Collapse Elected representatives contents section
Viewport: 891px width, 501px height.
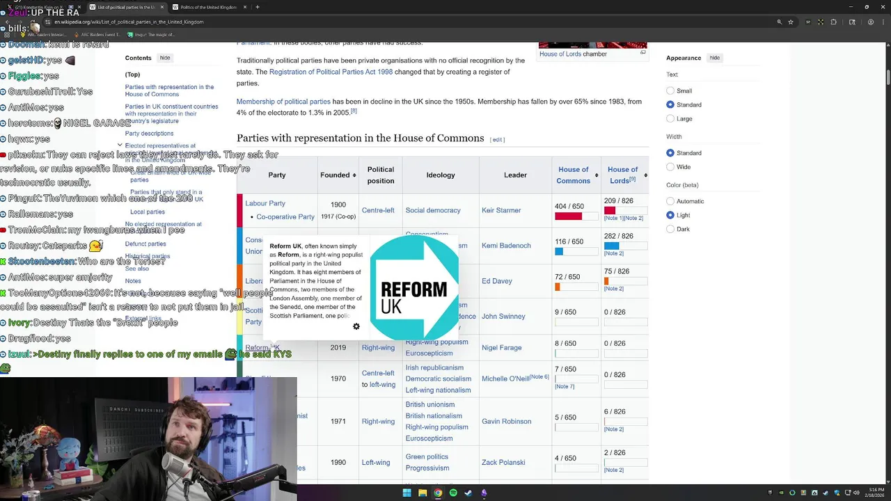click(x=120, y=145)
